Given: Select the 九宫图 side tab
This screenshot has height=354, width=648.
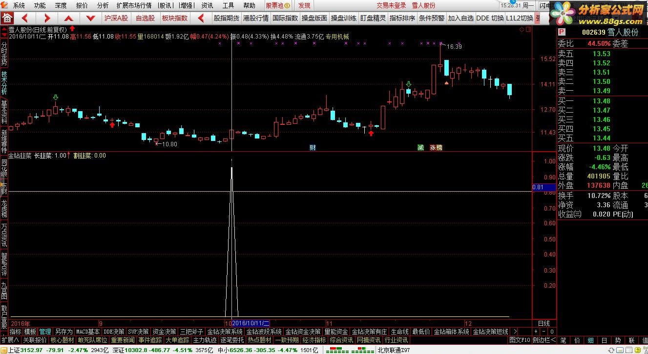Looking at the screenshot, I should (x=4, y=290).
